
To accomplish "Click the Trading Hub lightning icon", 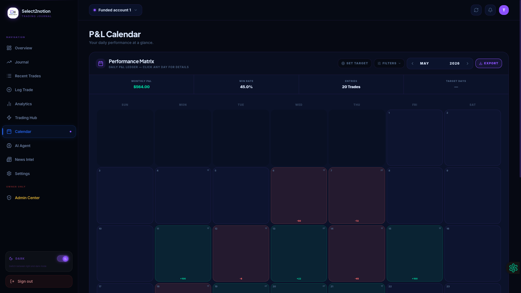I will pyautogui.click(x=9, y=118).
